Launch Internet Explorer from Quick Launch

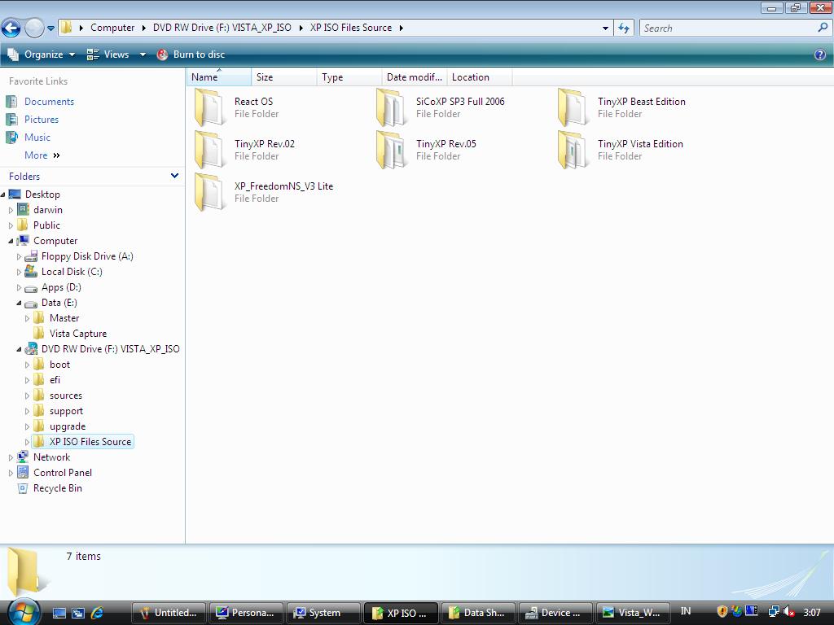coord(98,613)
